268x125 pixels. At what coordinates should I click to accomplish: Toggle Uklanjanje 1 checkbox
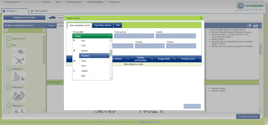8,69
